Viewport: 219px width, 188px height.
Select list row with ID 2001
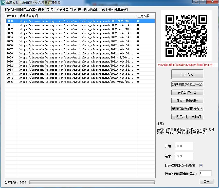point(80,25)
